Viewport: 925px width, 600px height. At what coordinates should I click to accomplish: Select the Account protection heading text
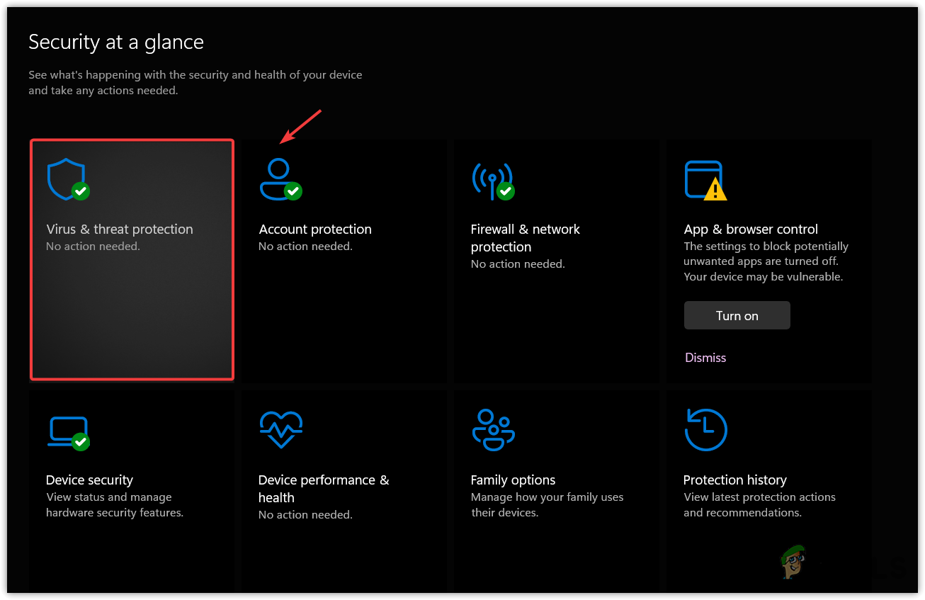[315, 230]
